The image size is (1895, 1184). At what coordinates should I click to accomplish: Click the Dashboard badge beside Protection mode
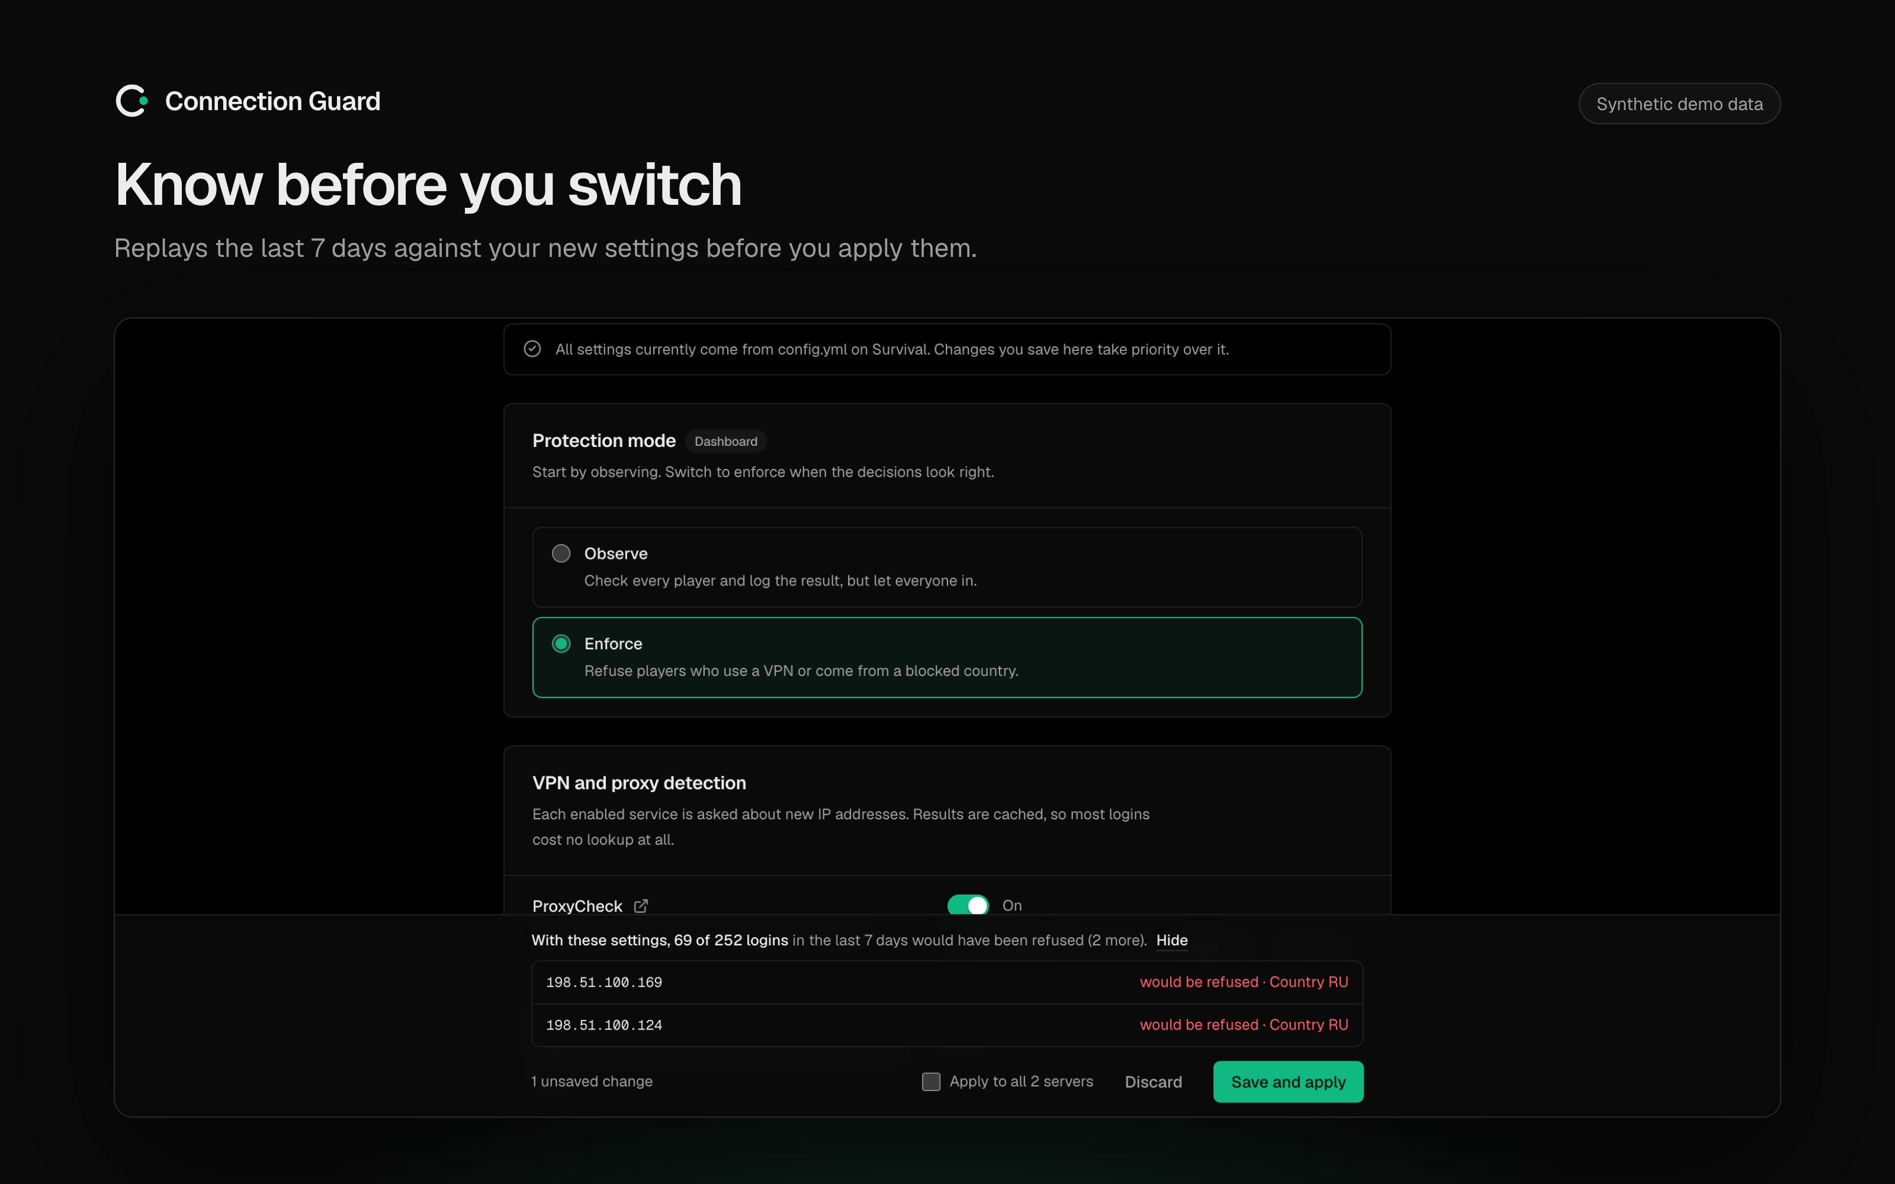(x=726, y=442)
